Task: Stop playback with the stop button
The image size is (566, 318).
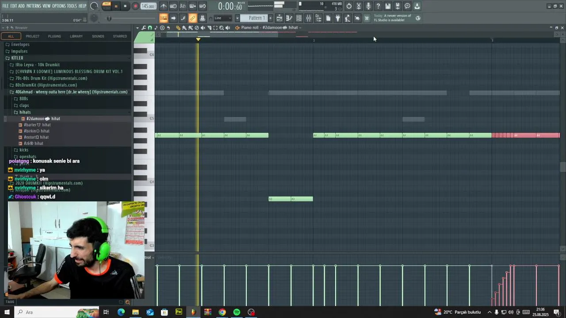Action: (x=125, y=6)
